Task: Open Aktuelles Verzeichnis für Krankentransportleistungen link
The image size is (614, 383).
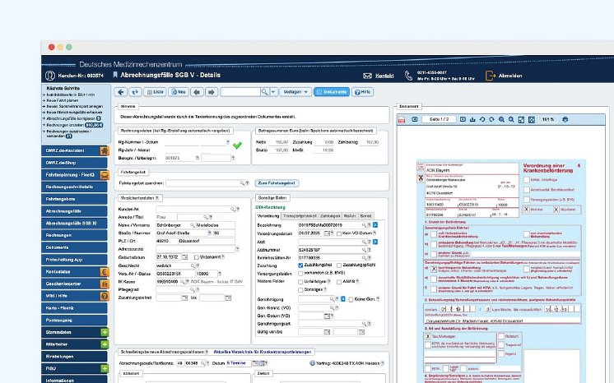Action: 262,352
